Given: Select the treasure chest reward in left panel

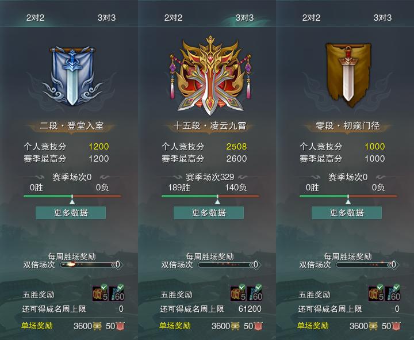Looking at the screenshot, I should [x=100, y=293].
